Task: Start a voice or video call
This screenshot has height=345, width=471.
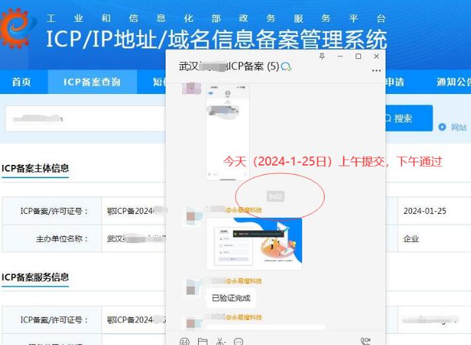Action: pos(366,341)
